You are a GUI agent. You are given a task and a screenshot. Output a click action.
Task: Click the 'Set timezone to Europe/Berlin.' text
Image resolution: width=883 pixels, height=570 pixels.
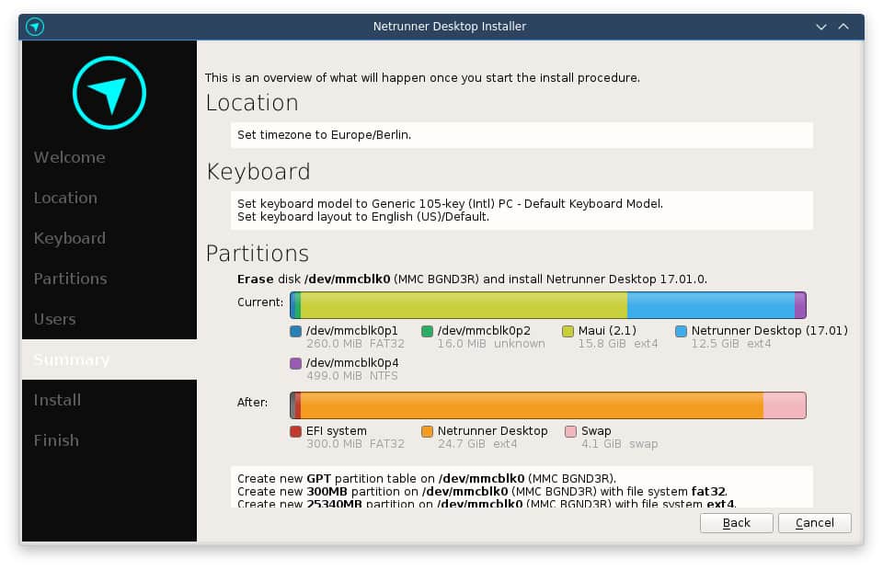click(x=325, y=135)
